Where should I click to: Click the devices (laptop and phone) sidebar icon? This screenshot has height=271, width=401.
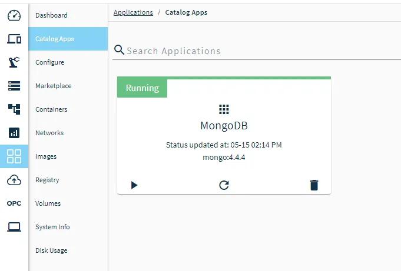pyautogui.click(x=14, y=39)
